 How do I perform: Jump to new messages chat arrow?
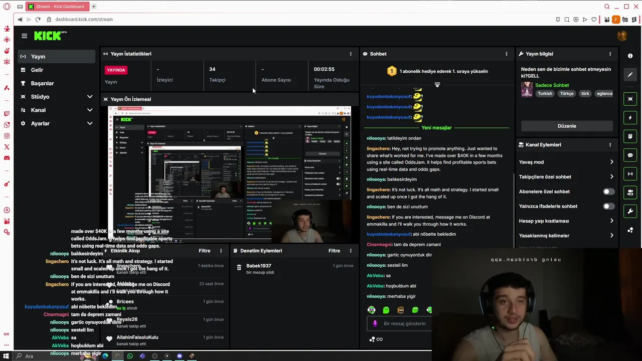437,85
